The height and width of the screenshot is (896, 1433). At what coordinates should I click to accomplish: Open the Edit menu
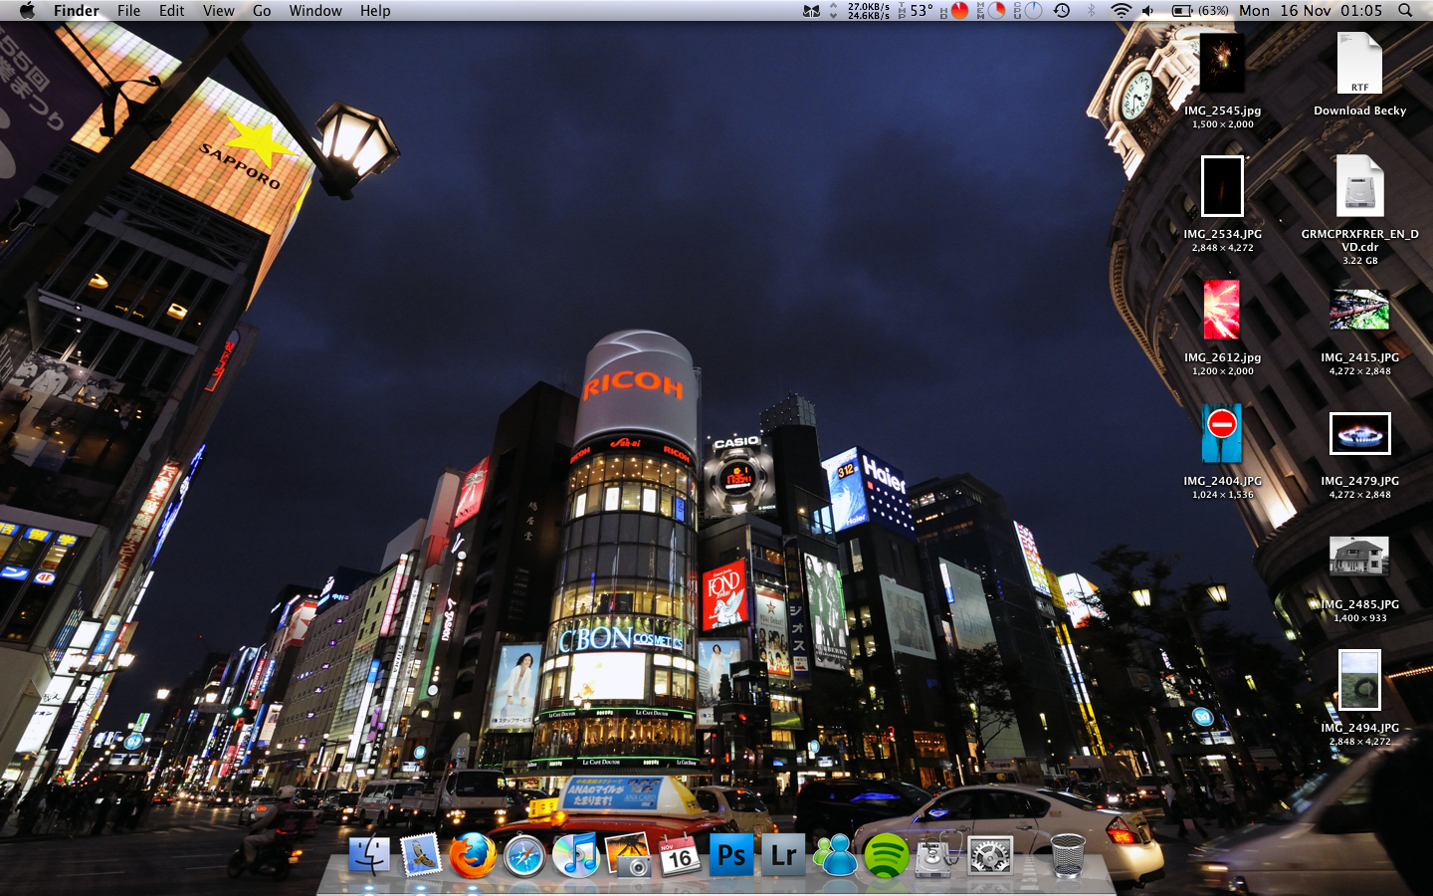pos(171,10)
